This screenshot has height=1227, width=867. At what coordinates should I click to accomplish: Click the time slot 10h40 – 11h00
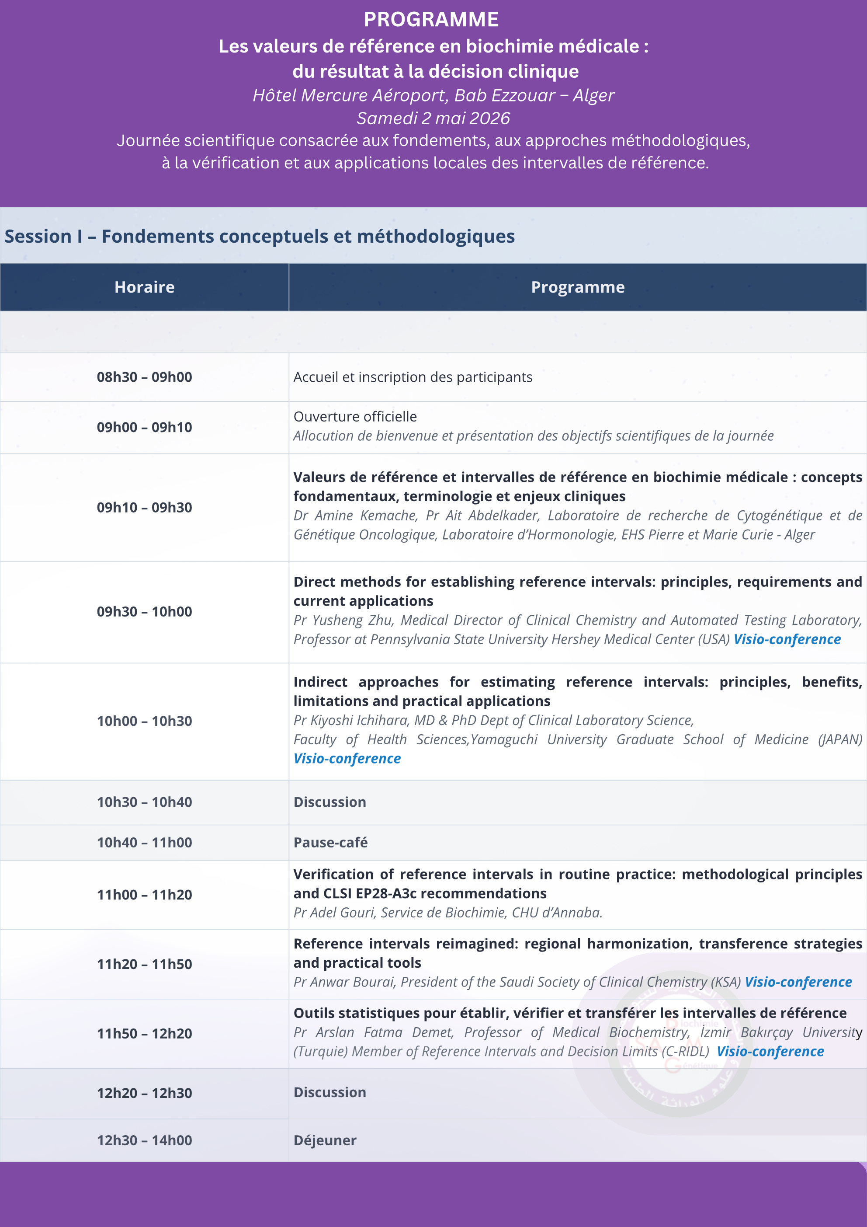point(144,842)
